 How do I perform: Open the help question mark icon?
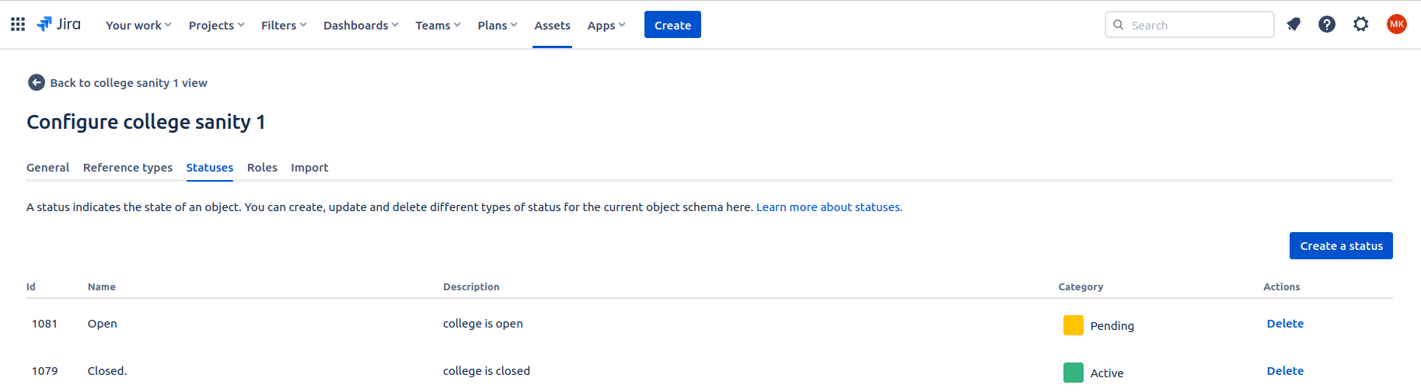coord(1327,25)
